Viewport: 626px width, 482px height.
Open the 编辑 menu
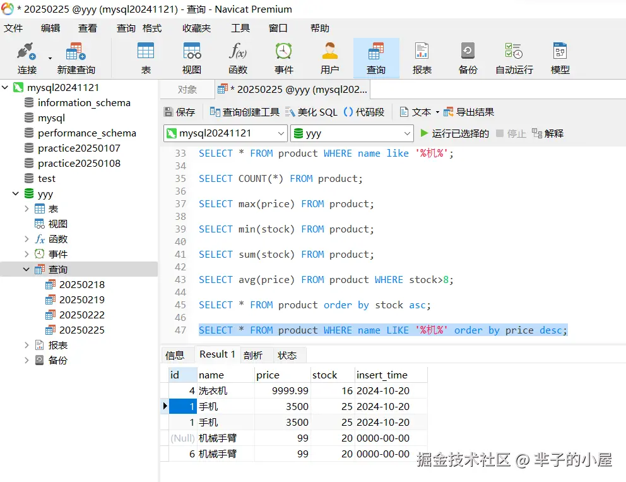tap(50, 28)
